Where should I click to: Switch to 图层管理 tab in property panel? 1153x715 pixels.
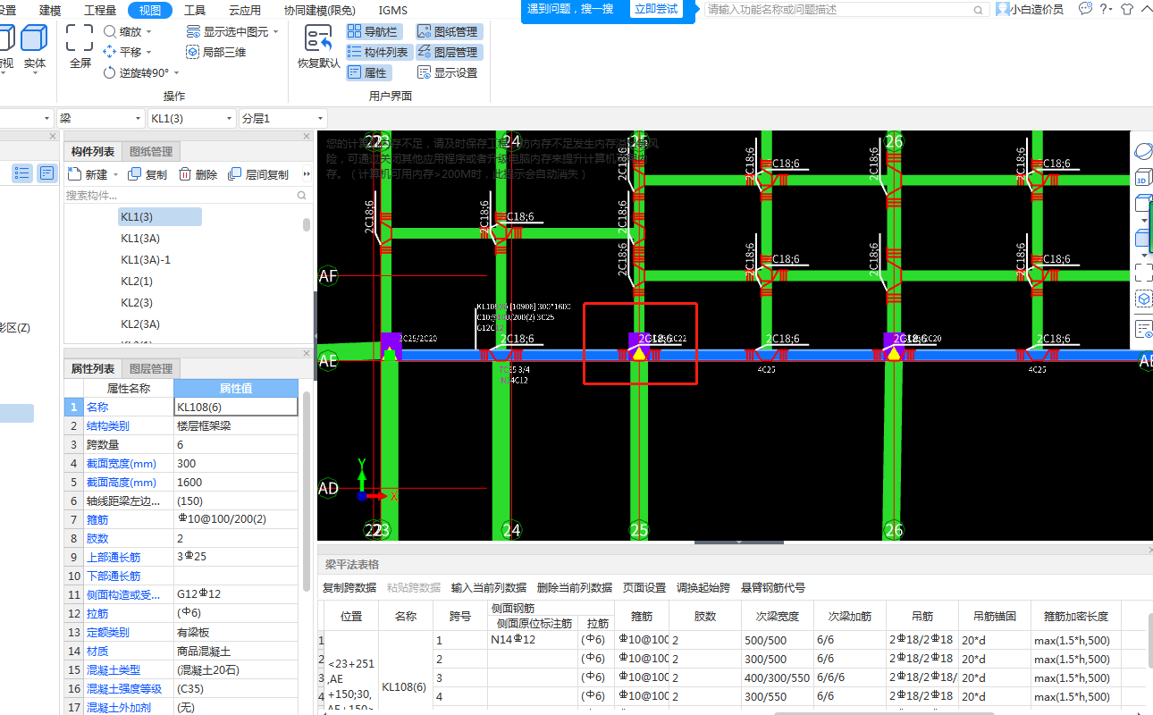[151, 368]
